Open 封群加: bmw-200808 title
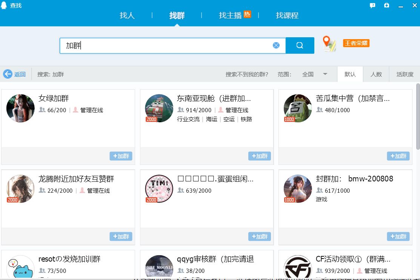This screenshot has width=420, height=280. (354, 179)
